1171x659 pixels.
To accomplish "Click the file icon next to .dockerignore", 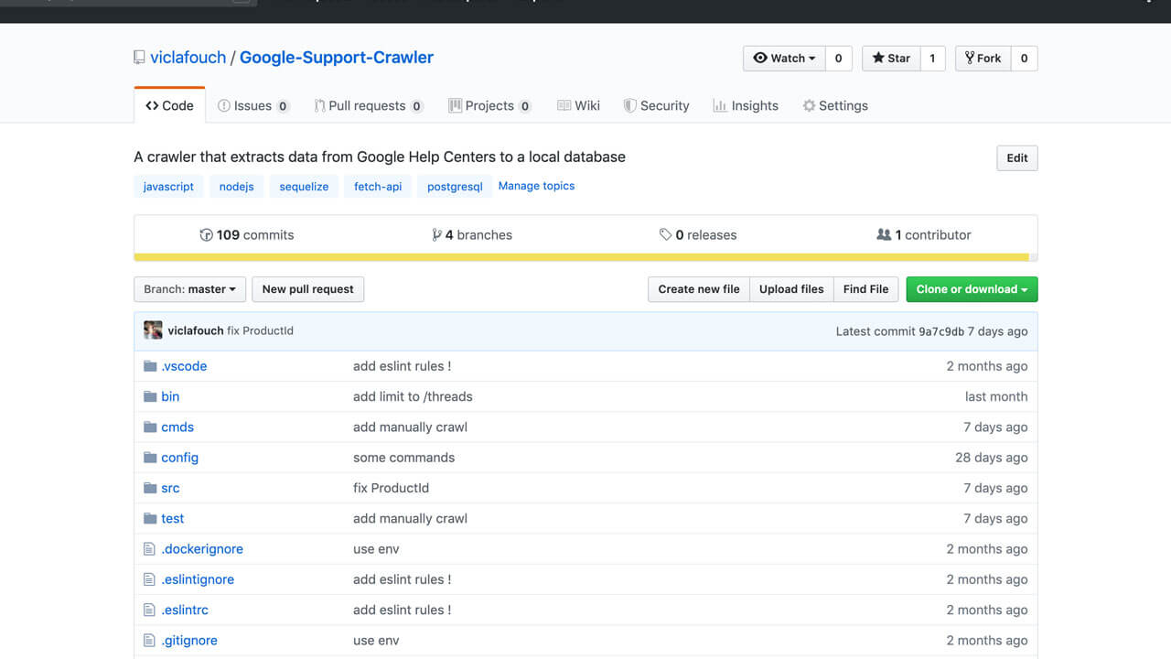I will click(150, 549).
